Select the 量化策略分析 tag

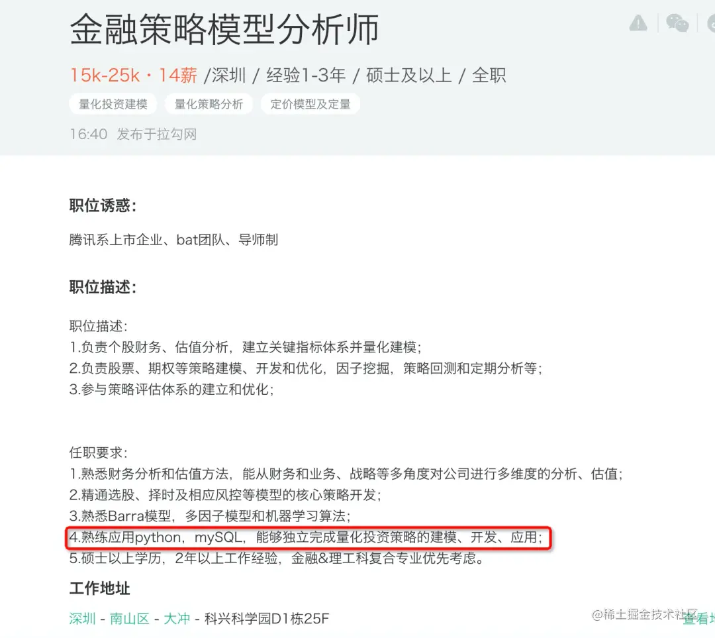(209, 104)
